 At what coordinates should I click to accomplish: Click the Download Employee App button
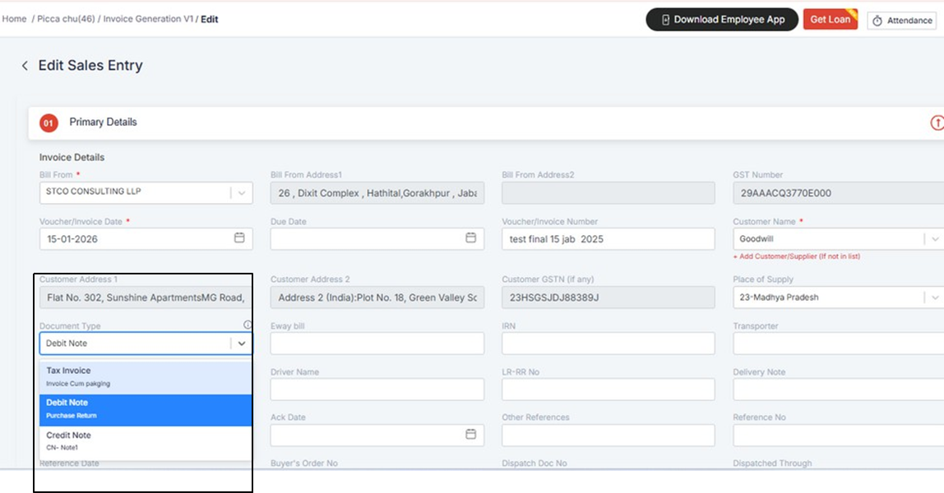pos(722,20)
